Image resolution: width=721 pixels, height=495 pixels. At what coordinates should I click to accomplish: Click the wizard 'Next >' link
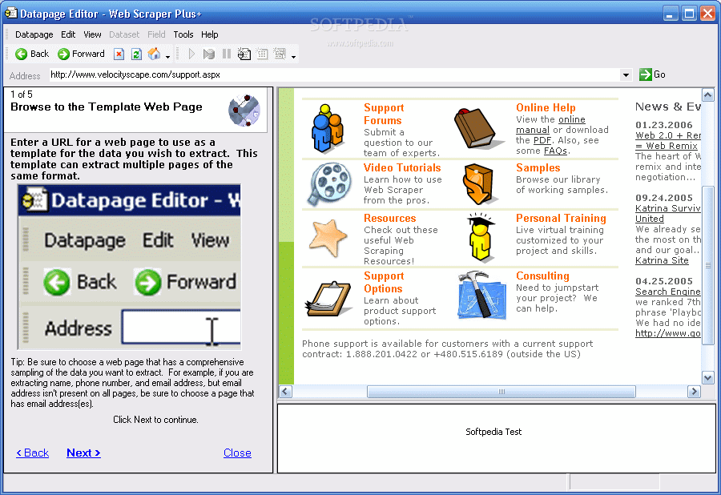coord(83,453)
